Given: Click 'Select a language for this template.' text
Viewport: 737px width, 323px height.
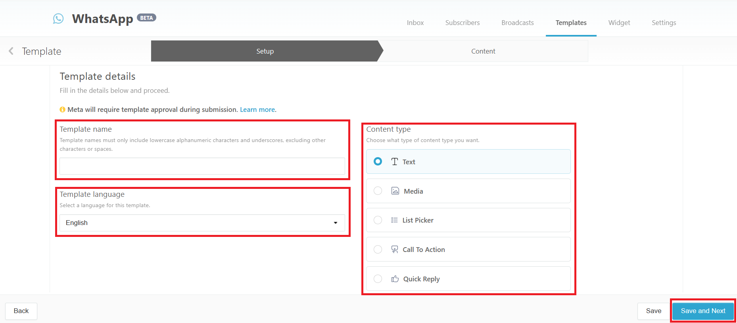Looking at the screenshot, I should (105, 205).
